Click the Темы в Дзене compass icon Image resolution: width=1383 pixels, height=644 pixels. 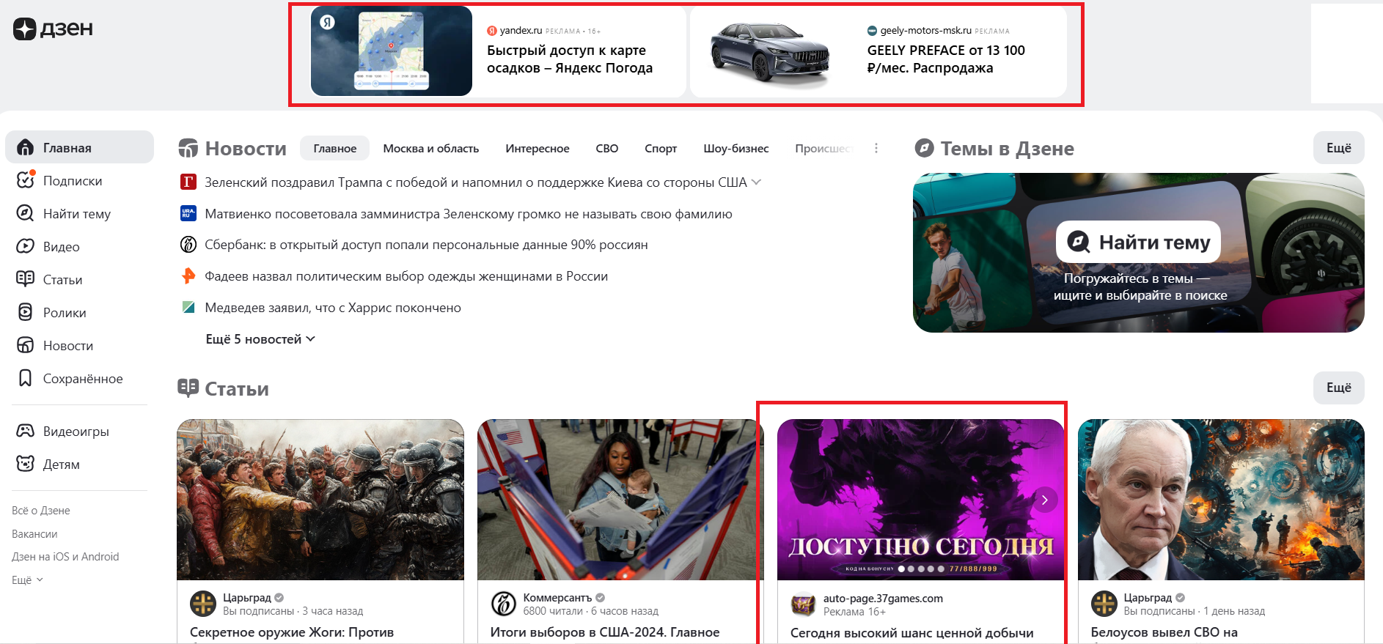[x=925, y=148]
